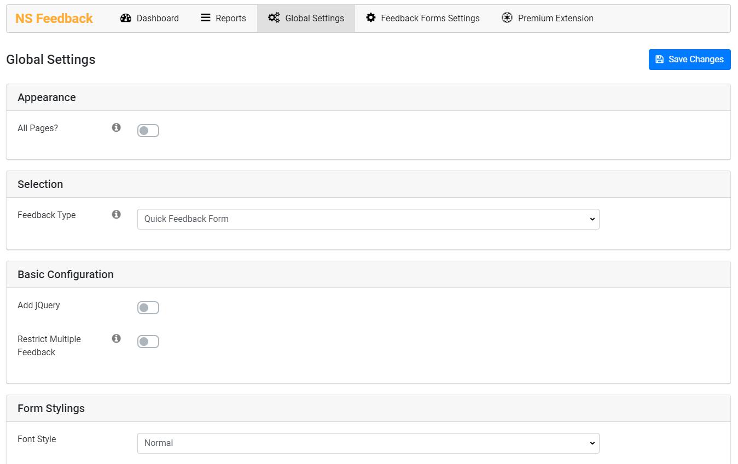Click the Add jQuery label
Image resolution: width=738 pixels, height=464 pixels.
[39, 305]
